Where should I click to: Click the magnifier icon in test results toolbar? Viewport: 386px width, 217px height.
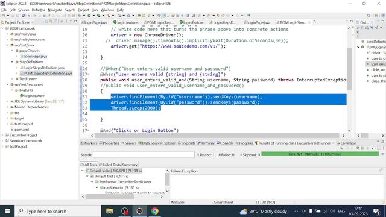pos(358,148)
